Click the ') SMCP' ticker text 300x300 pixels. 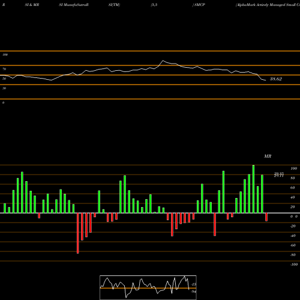tap(199, 5)
